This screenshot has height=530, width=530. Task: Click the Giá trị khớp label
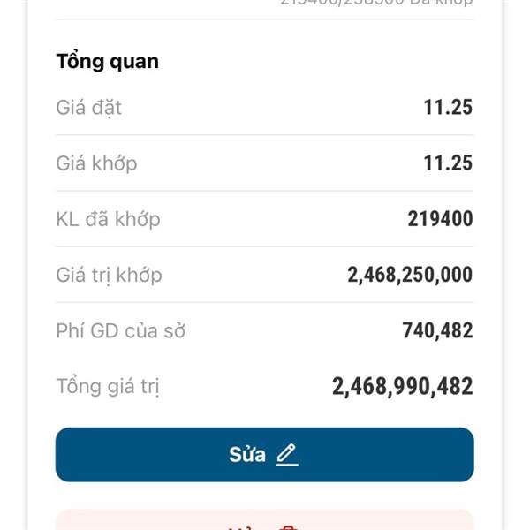(109, 275)
